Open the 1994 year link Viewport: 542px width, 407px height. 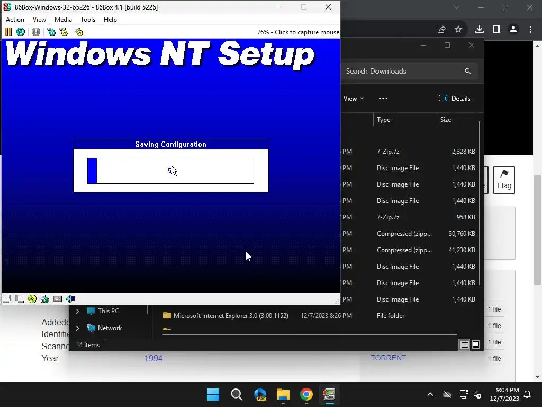click(x=153, y=359)
